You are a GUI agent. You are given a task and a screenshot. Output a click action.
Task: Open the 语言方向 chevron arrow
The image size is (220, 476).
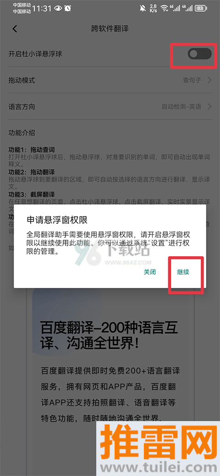pos(209,107)
